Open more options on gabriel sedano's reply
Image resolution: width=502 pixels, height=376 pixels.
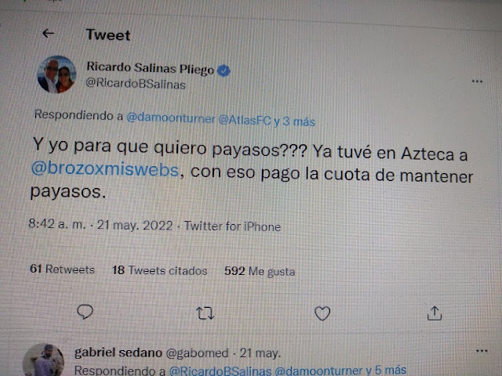482,351
